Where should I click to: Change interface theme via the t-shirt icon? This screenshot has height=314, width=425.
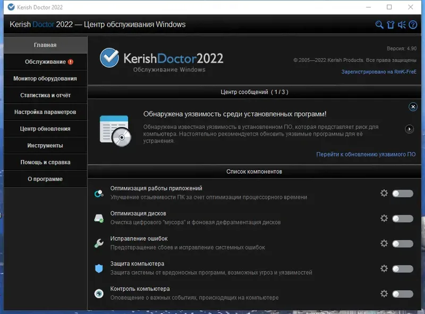[x=390, y=24]
